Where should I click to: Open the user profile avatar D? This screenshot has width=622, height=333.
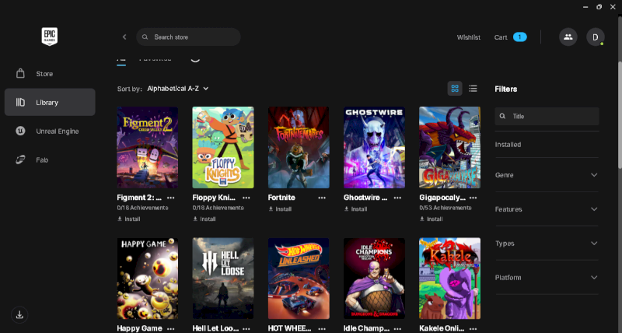[595, 37]
